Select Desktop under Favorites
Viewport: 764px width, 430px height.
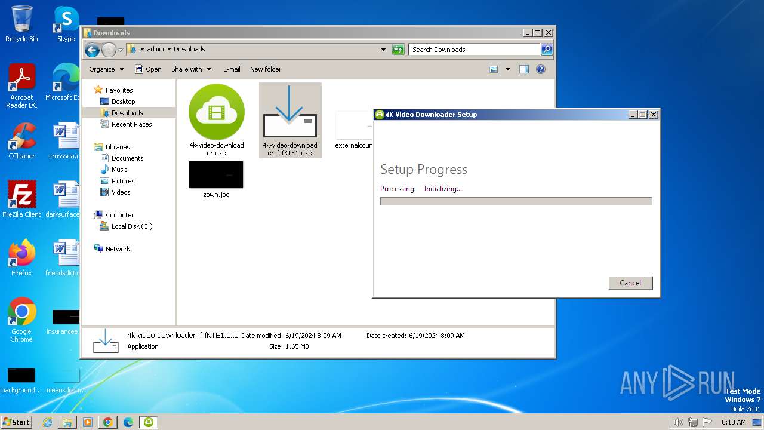123,102
